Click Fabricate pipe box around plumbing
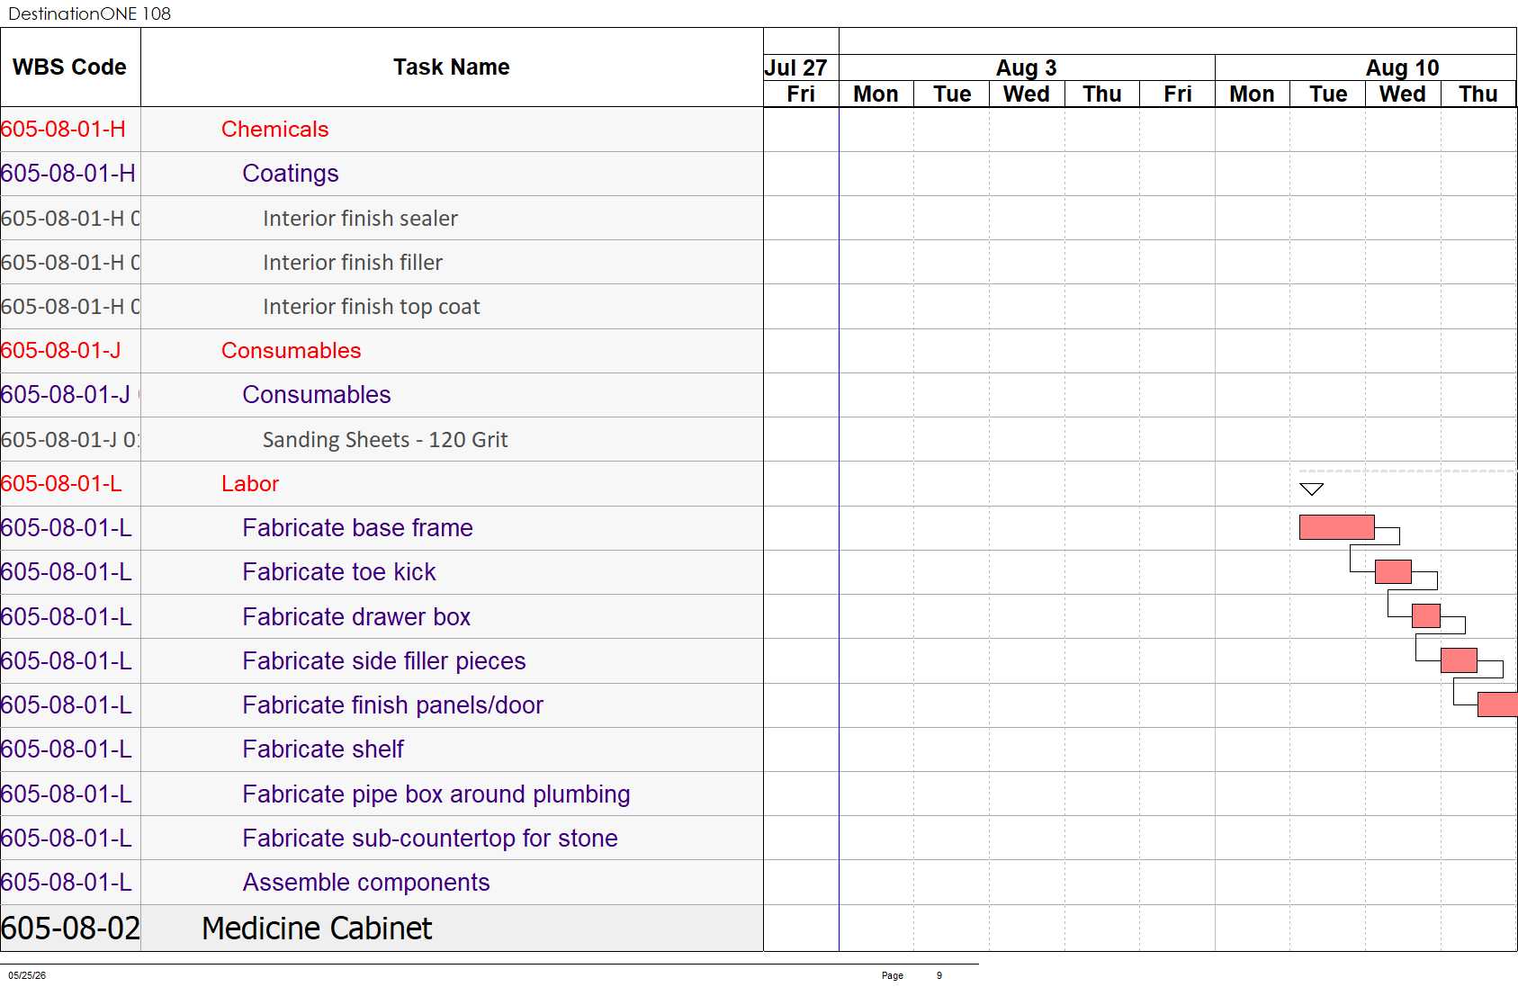The width and height of the screenshot is (1518, 987). tap(436, 794)
